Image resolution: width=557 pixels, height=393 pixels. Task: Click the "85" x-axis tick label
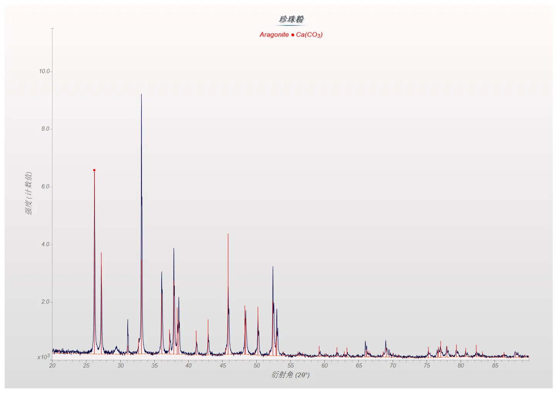(495, 365)
